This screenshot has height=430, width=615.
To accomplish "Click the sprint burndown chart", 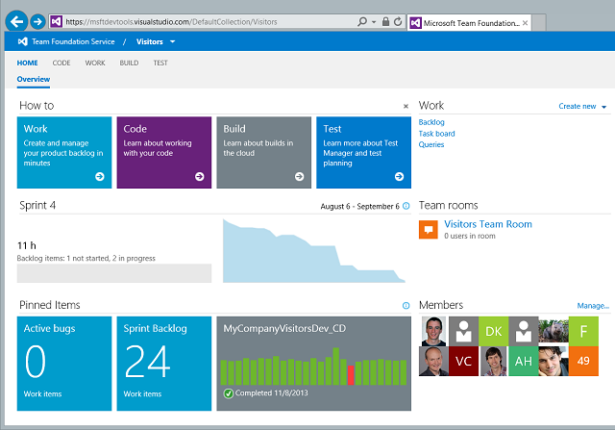I will click(x=314, y=250).
